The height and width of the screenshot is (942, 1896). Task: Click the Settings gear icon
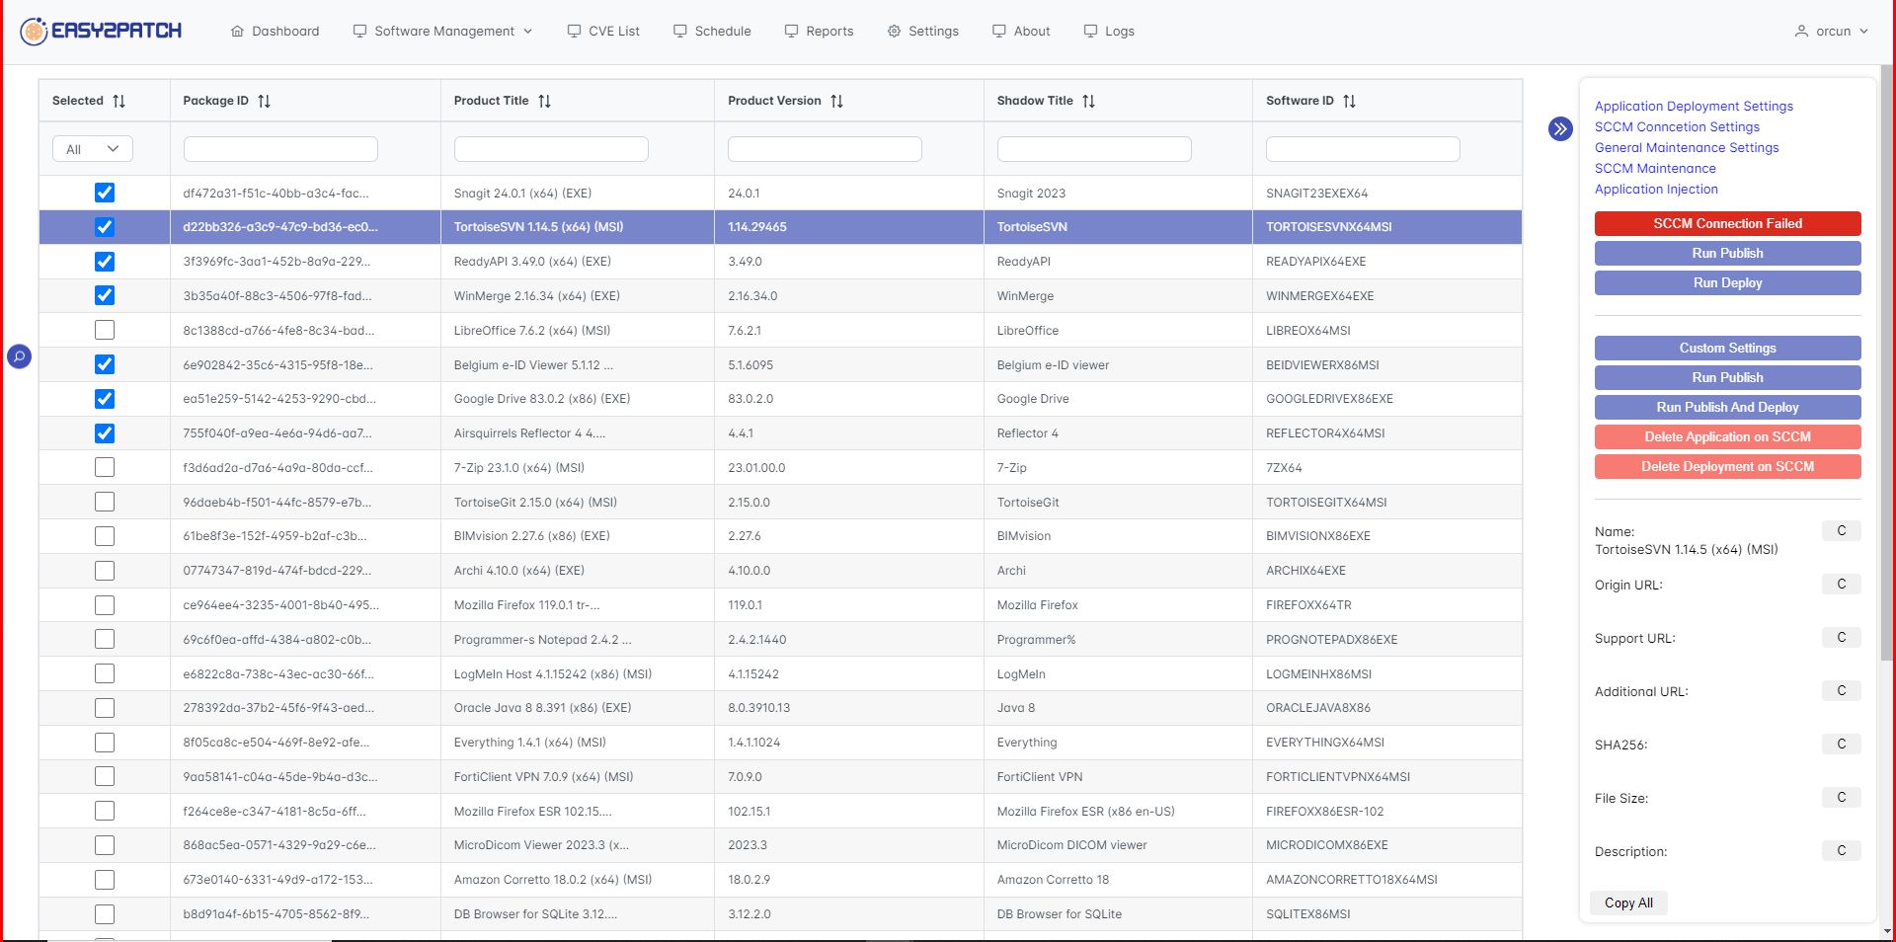click(892, 31)
